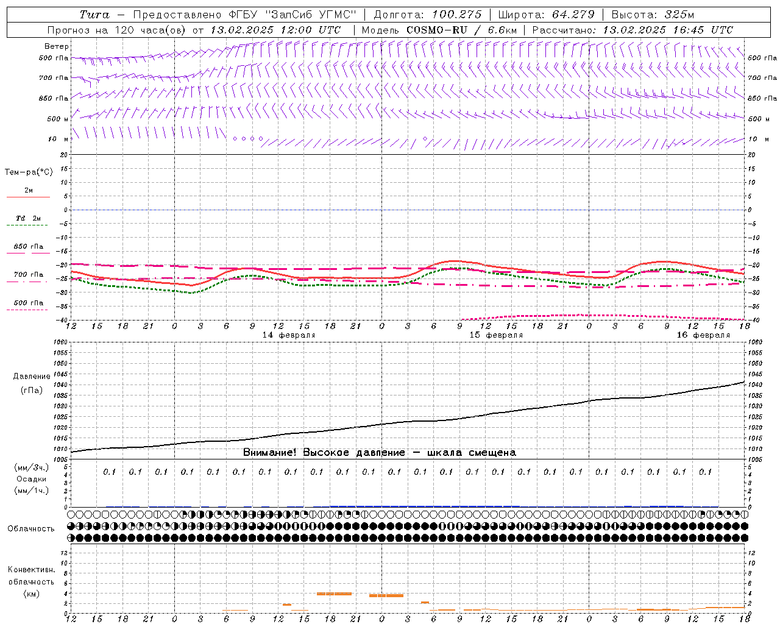Click the "15 февраля" date label

[x=496, y=335]
